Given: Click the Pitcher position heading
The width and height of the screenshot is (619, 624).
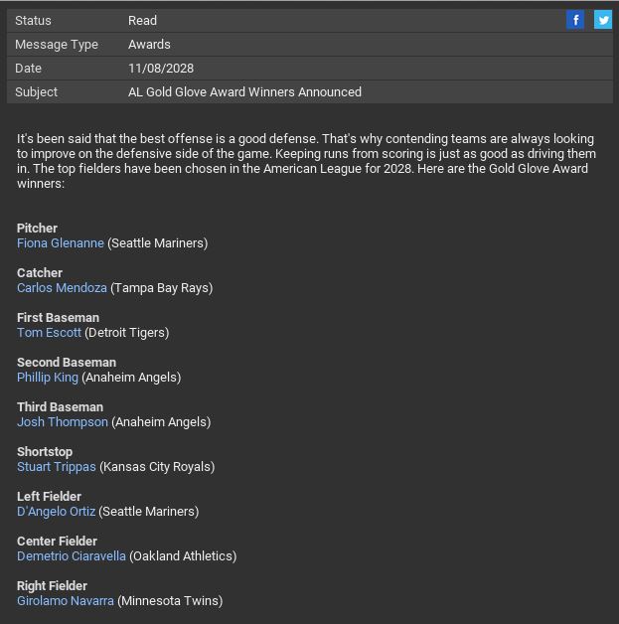Looking at the screenshot, I should coord(38,229).
